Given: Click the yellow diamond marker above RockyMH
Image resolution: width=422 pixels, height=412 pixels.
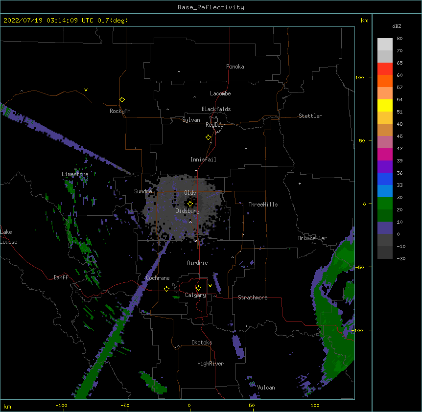Looking at the screenshot, I should pyautogui.click(x=122, y=99).
